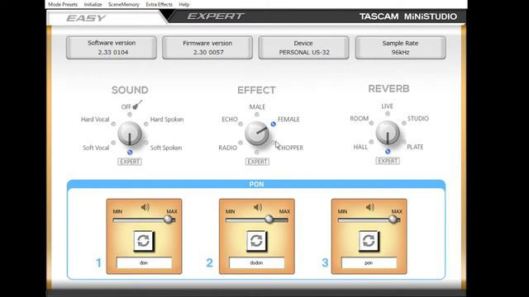The height and width of the screenshot is (297, 529).
Task: Select MALE effect dot
Action: tap(257, 115)
